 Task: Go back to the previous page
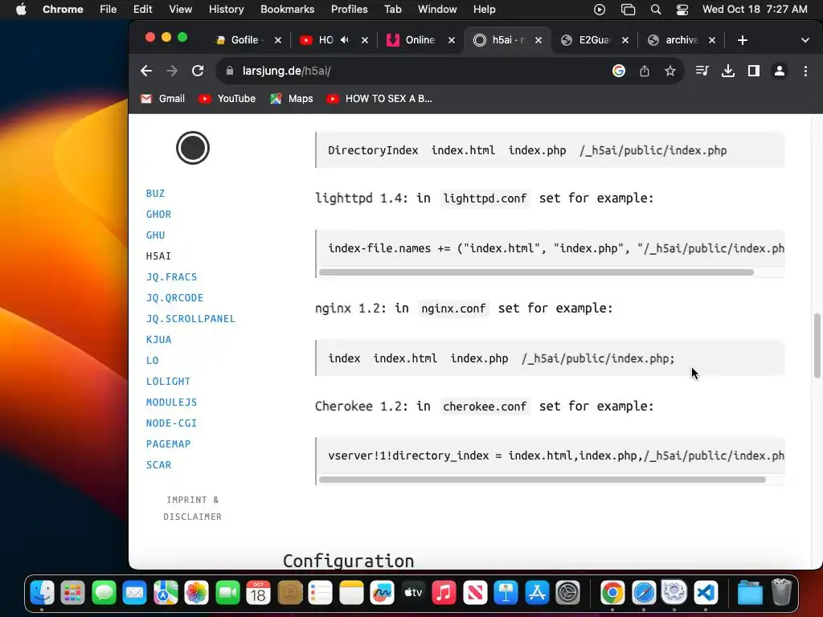pos(146,71)
